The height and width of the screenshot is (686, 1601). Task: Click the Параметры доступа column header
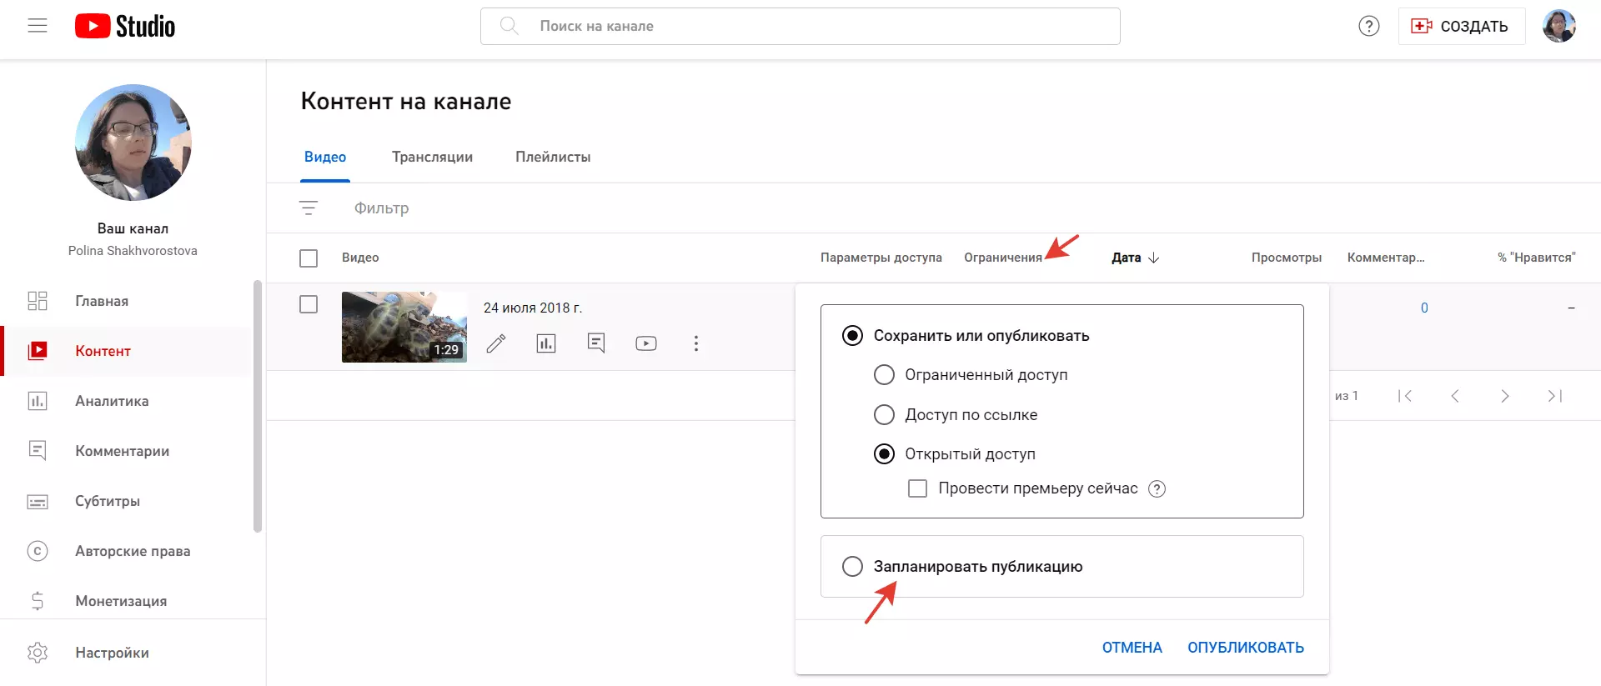(x=881, y=258)
